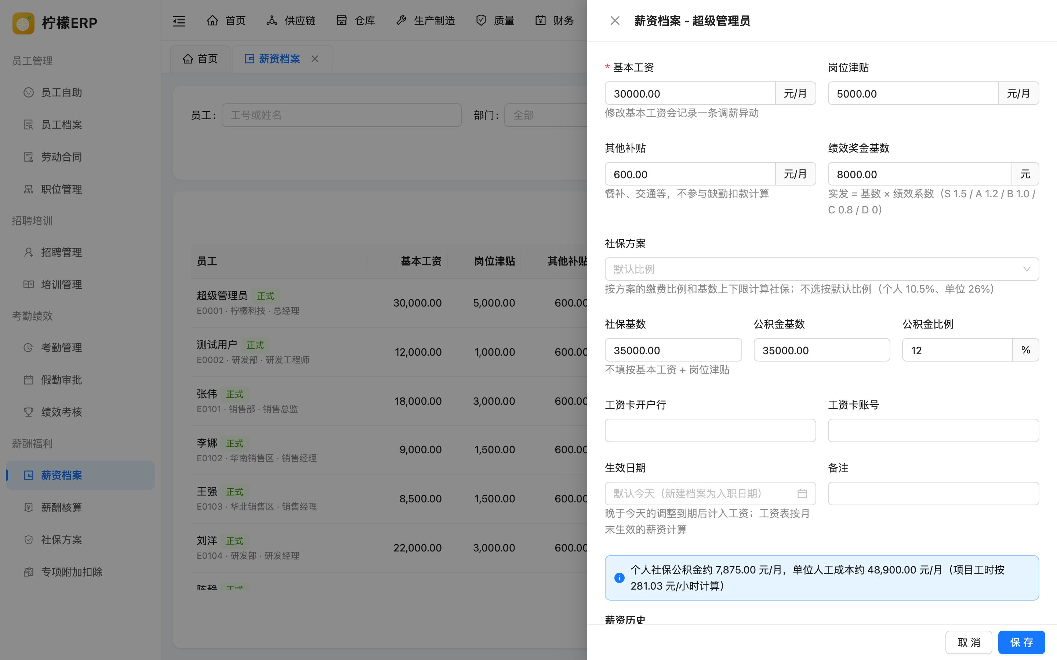1057x660 pixels.
Task: Click the info icon in the blue cost notice
Action: [619, 577]
